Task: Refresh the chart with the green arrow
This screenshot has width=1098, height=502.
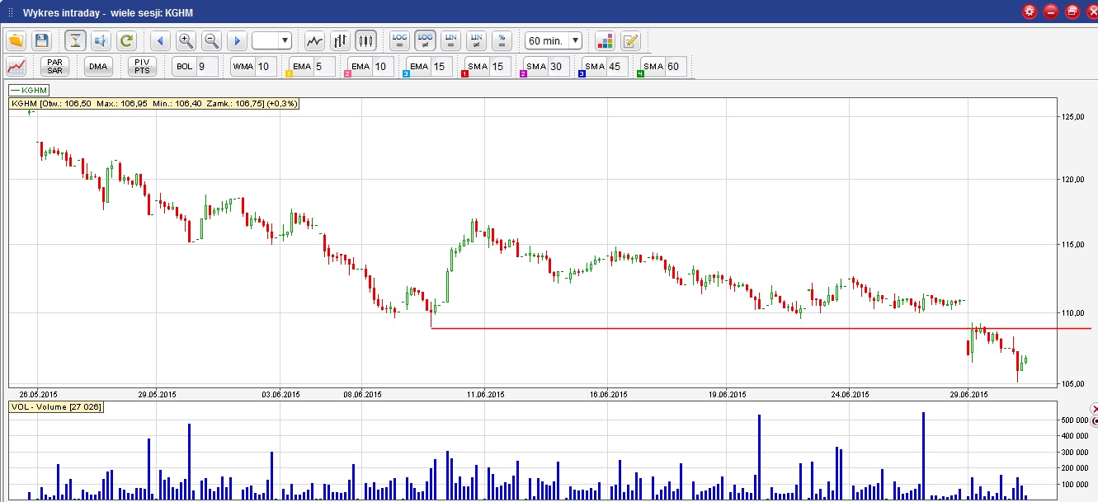Action: pyautogui.click(x=126, y=40)
